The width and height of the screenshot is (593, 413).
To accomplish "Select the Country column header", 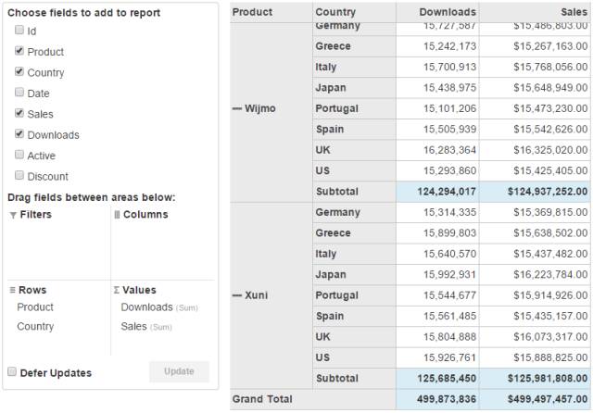I will tap(335, 12).
